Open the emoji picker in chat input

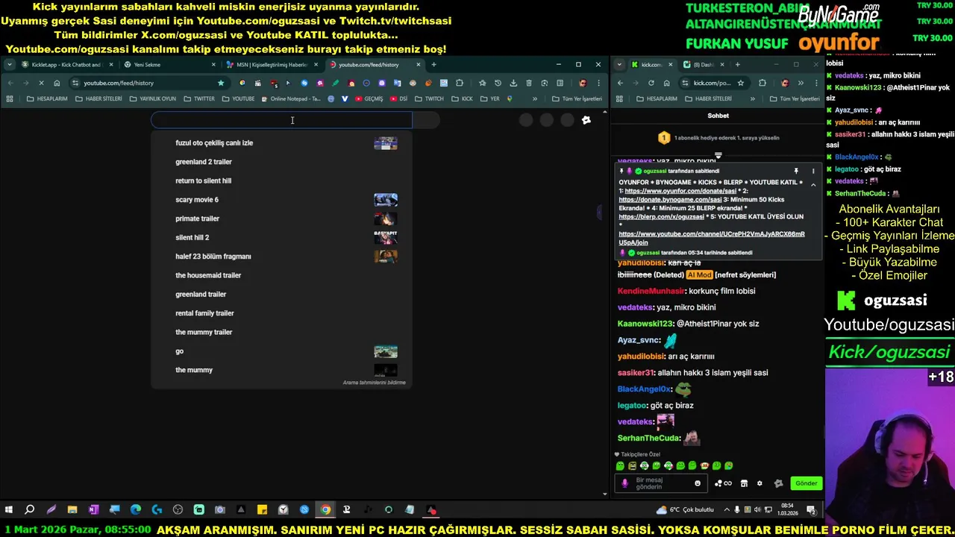(698, 483)
